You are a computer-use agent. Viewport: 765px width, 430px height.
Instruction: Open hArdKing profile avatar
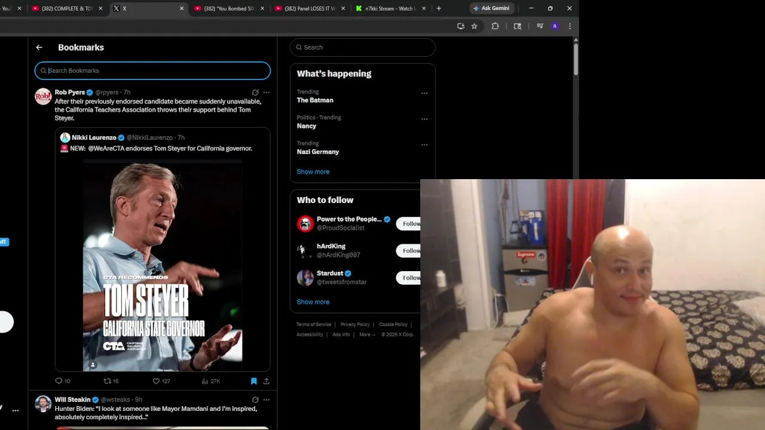coord(305,250)
